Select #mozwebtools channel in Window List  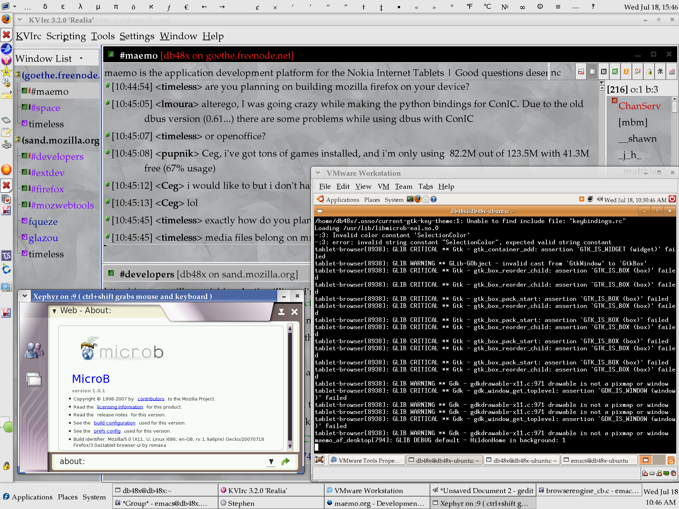coord(62,205)
